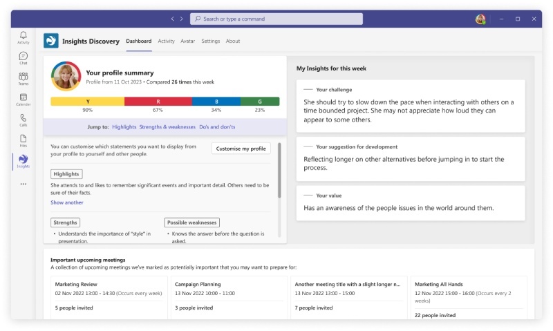Navigate forward using the right chevron
The image size is (553, 331).
tap(182, 19)
